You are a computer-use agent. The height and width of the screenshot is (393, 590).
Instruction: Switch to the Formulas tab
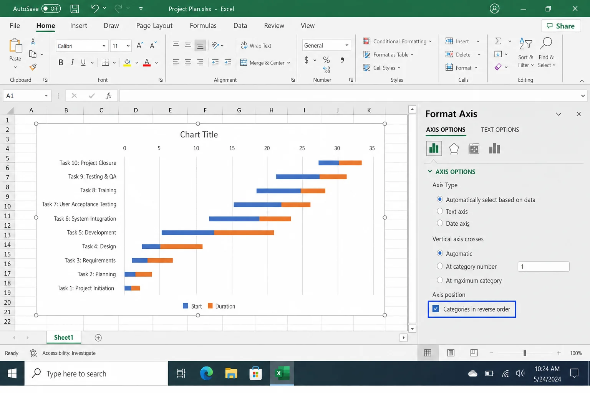point(203,26)
